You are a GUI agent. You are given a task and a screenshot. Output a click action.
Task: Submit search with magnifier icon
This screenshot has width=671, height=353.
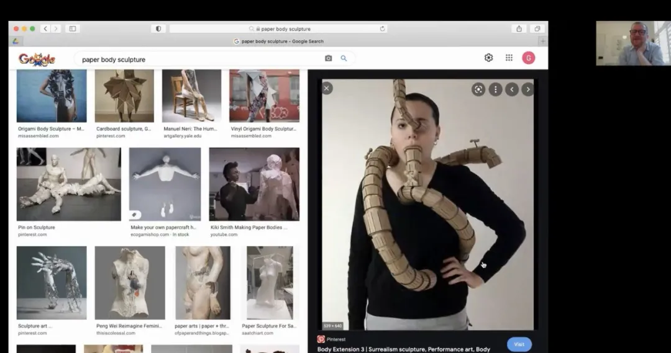tap(344, 58)
